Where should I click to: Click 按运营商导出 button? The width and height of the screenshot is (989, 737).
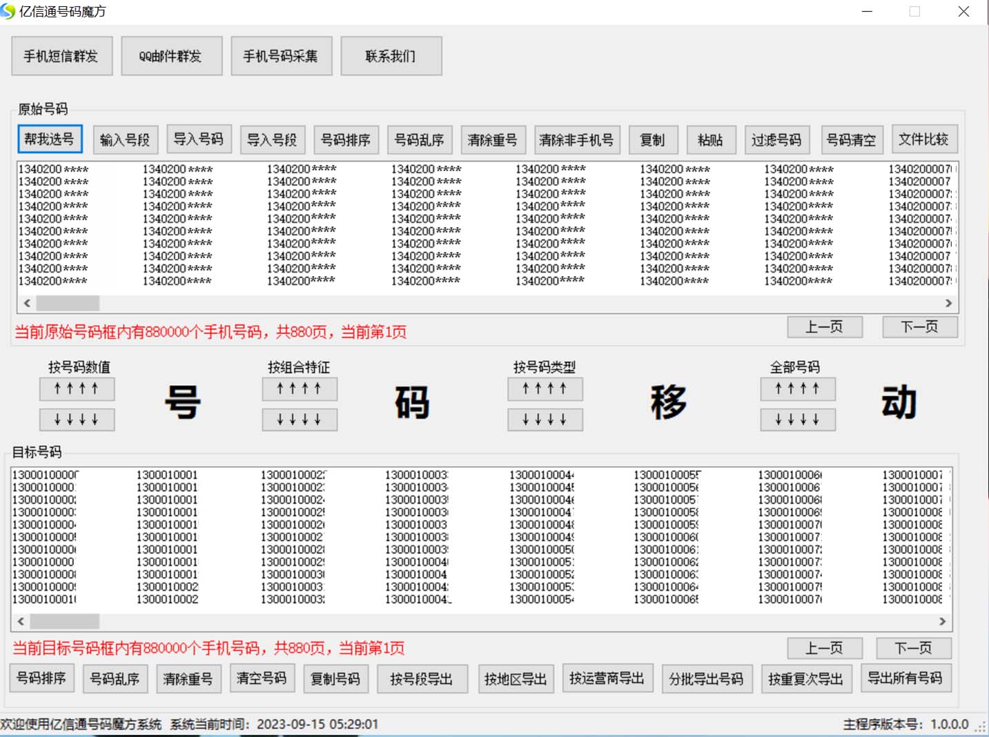[607, 678]
